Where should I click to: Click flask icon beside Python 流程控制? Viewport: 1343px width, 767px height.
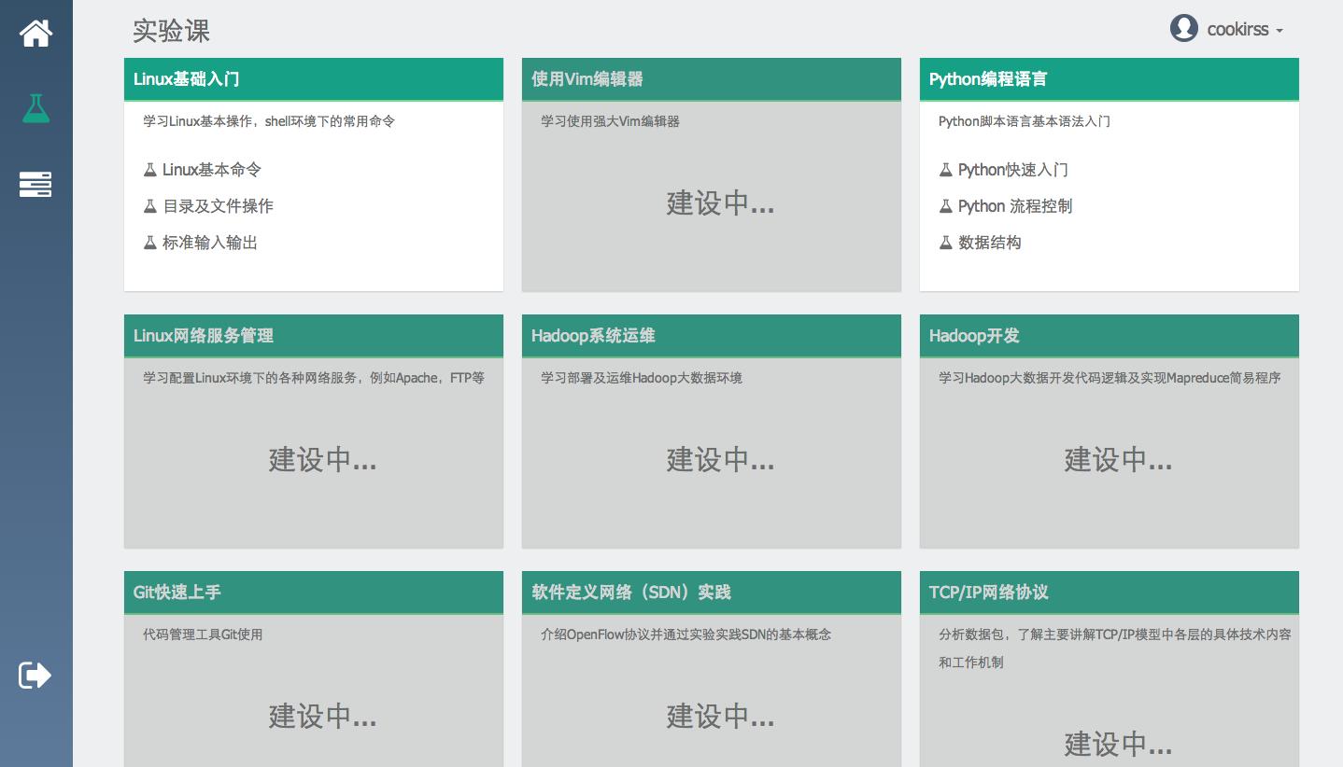point(945,206)
